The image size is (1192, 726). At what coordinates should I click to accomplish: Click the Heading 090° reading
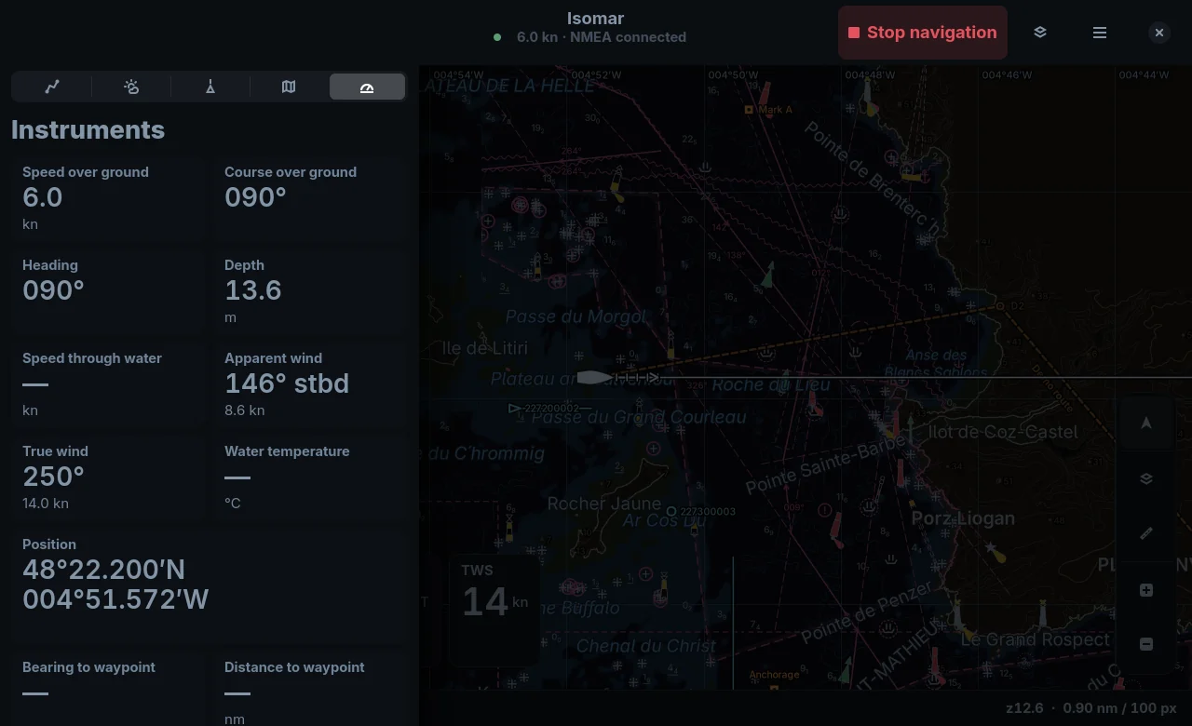click(53, 290)
